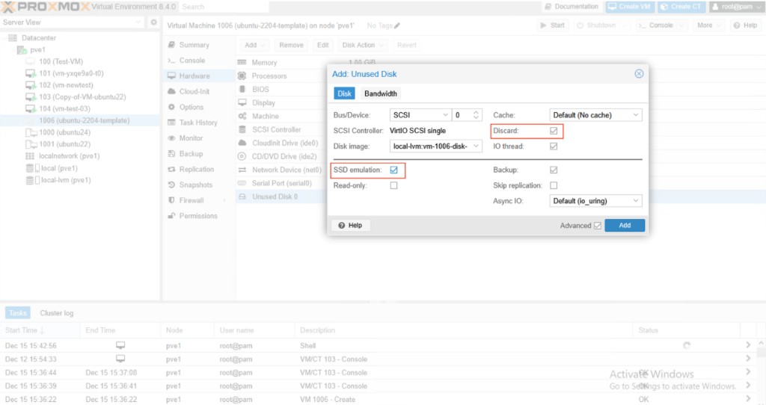Click the Unused Disk 0 drive icon
The image size is (766, 405).
click(x=242, y=197)
